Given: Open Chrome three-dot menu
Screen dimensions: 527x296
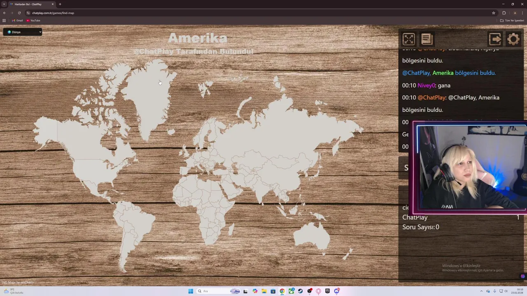Looking at the screenshot, I should [522, 13].
